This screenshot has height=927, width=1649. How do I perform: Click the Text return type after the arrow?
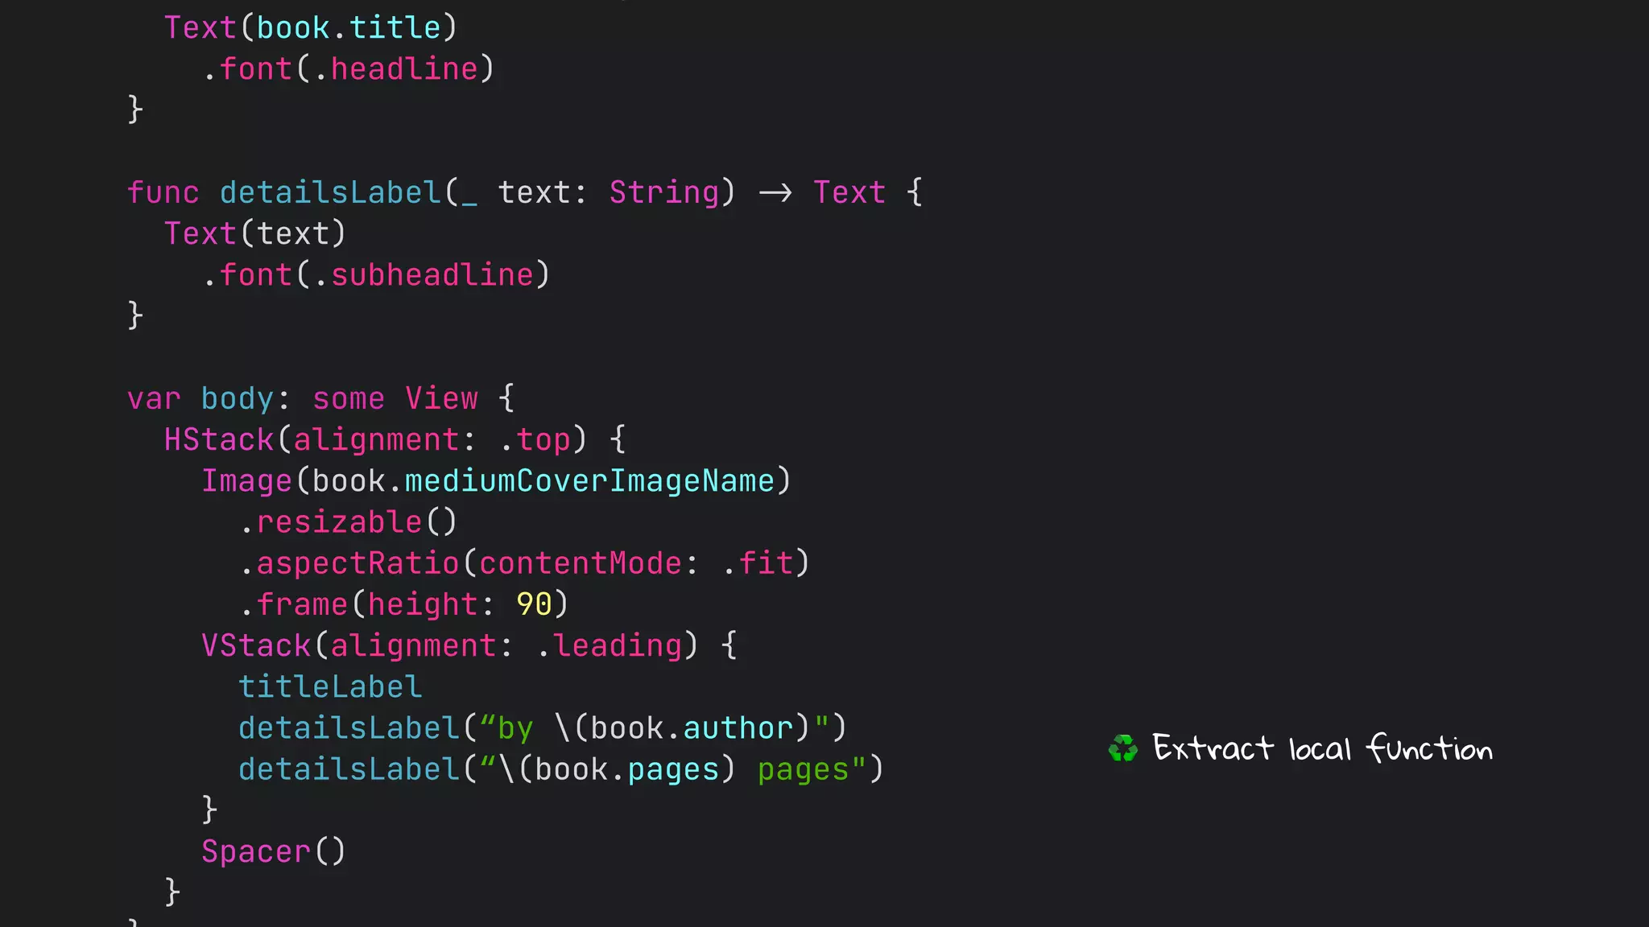pos(849,192)
